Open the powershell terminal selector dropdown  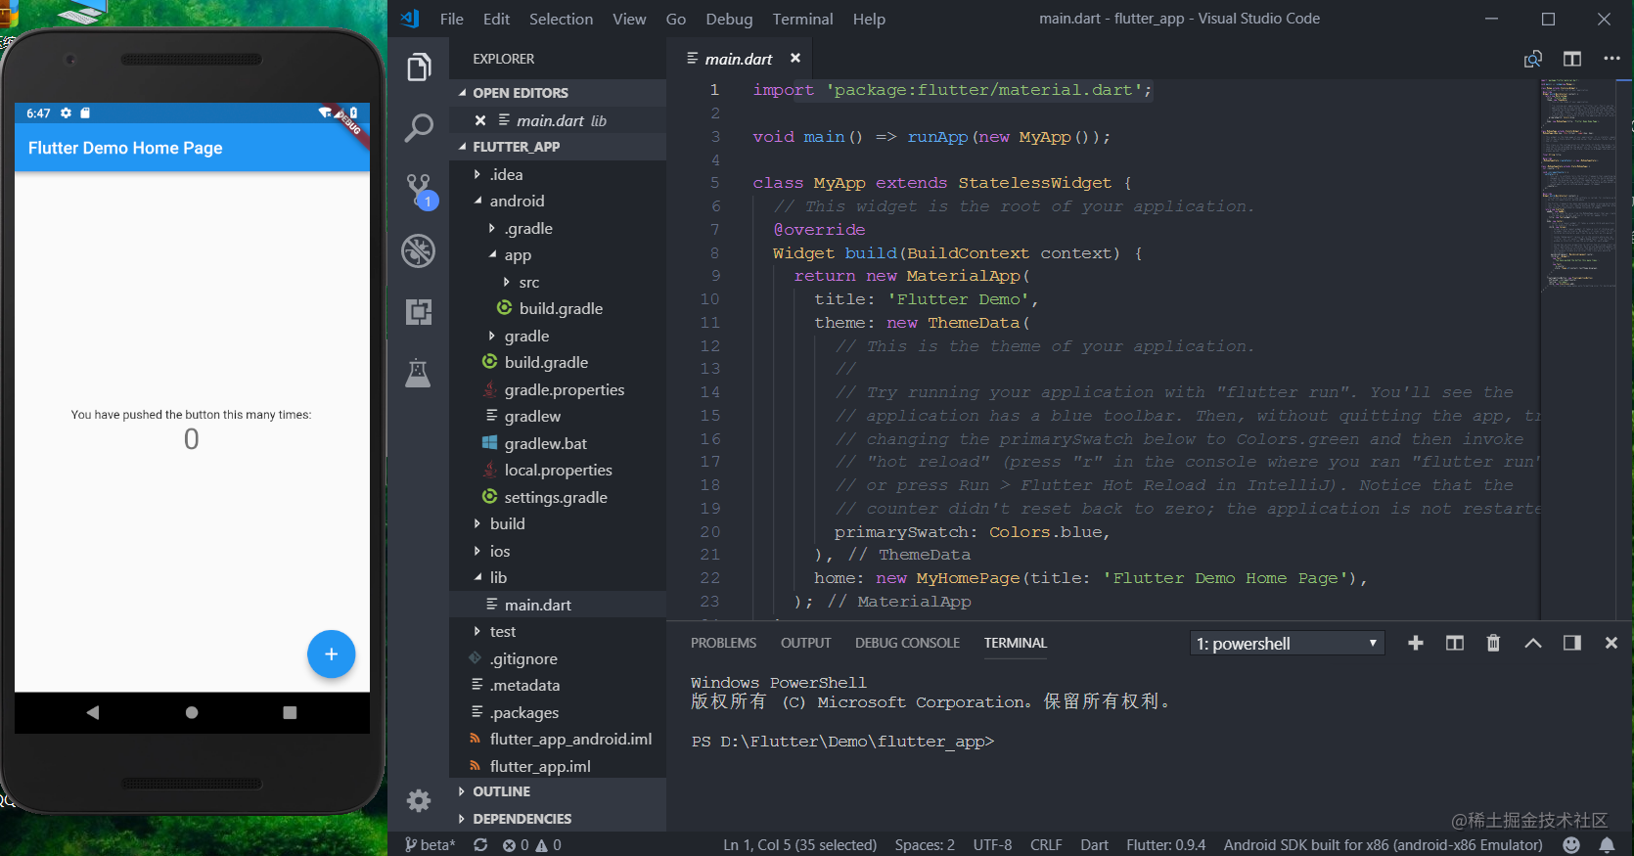click(x=1288, y=643)
